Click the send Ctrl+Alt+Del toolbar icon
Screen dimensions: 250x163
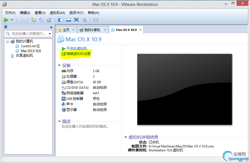[x=22, y=20]
